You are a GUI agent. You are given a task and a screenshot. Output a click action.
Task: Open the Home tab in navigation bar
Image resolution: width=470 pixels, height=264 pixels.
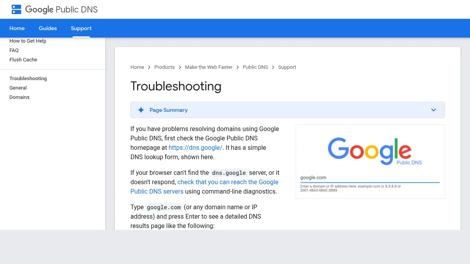[x=17, y=28]
